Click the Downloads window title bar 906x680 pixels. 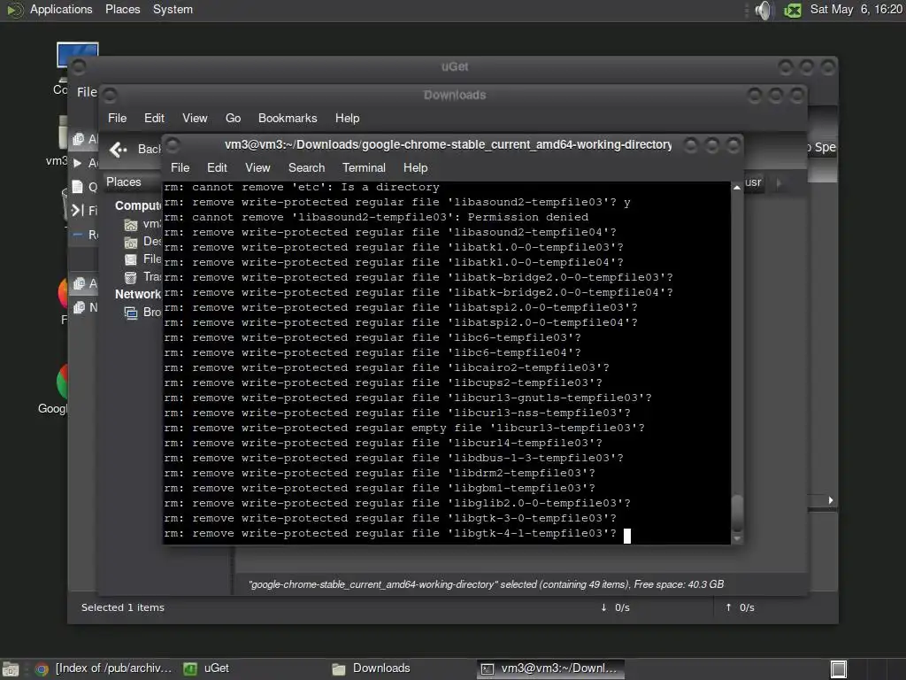pyautogui.click(x=455, y=96)
